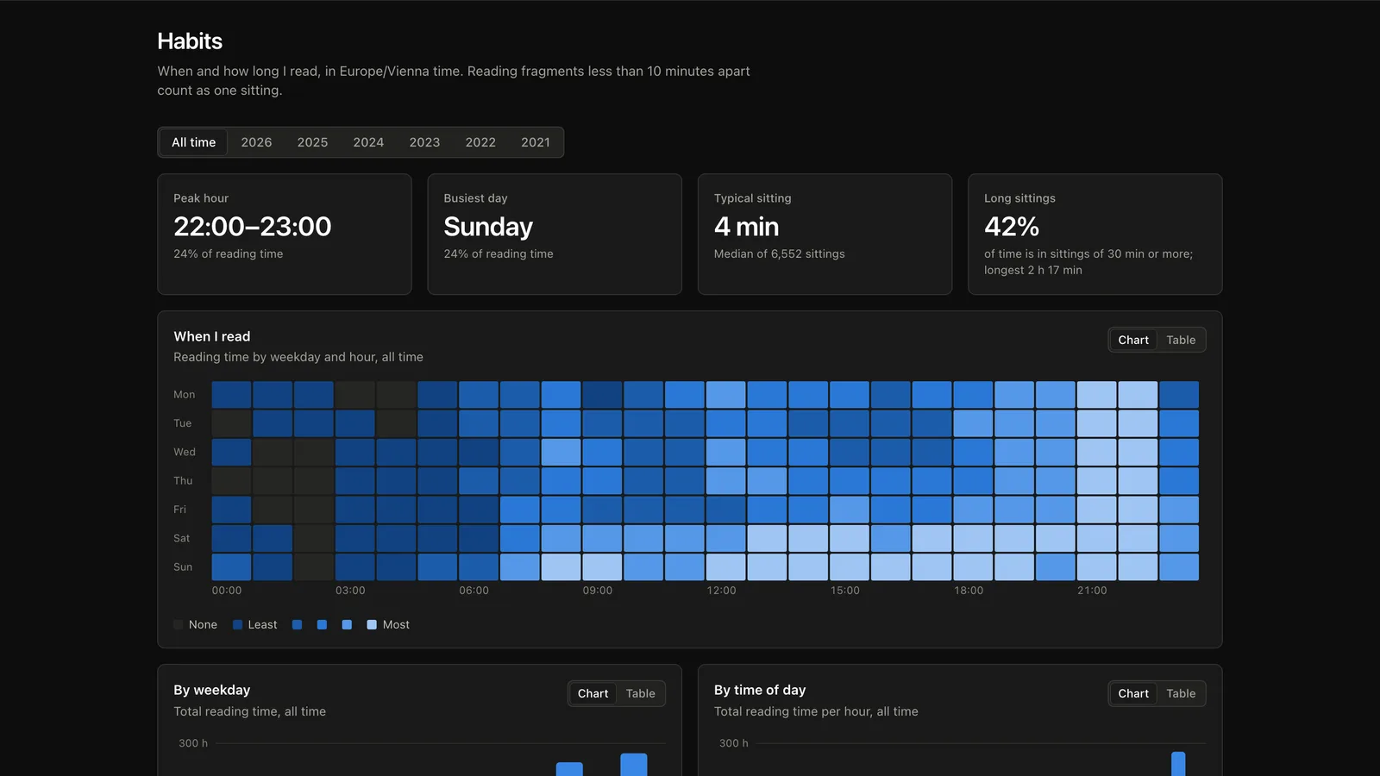Click the None legend swatch
The width and height of the screenshot is (1380, 776).
[179, 625]
